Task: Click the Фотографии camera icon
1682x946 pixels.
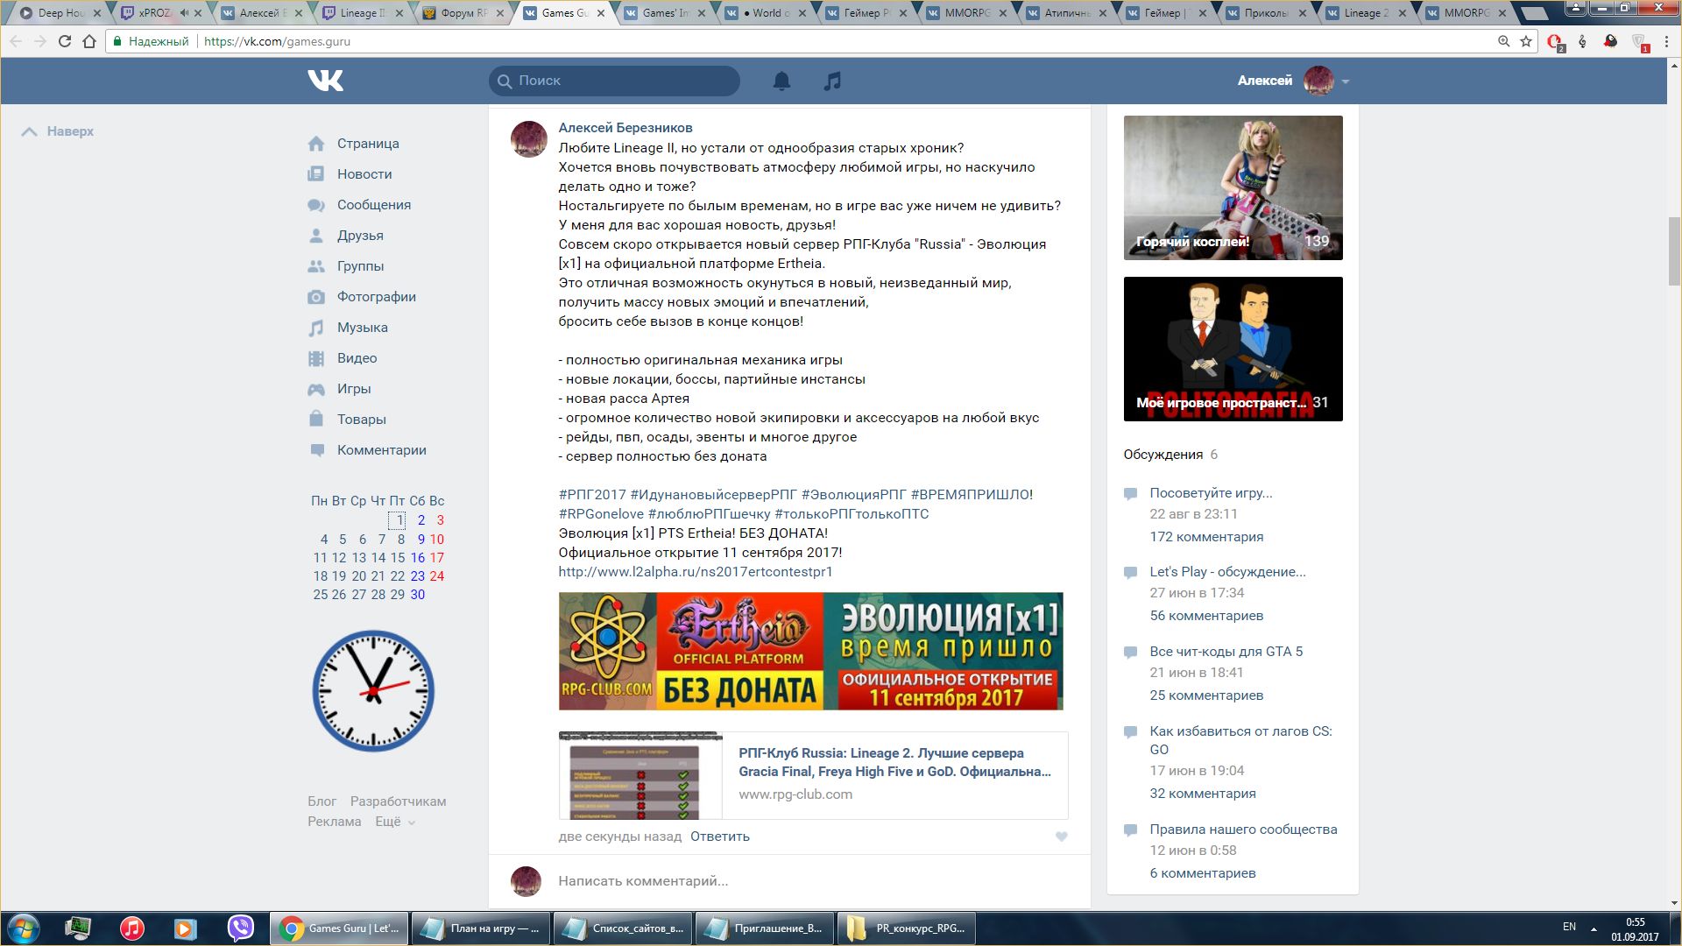Action: (316, 297)
